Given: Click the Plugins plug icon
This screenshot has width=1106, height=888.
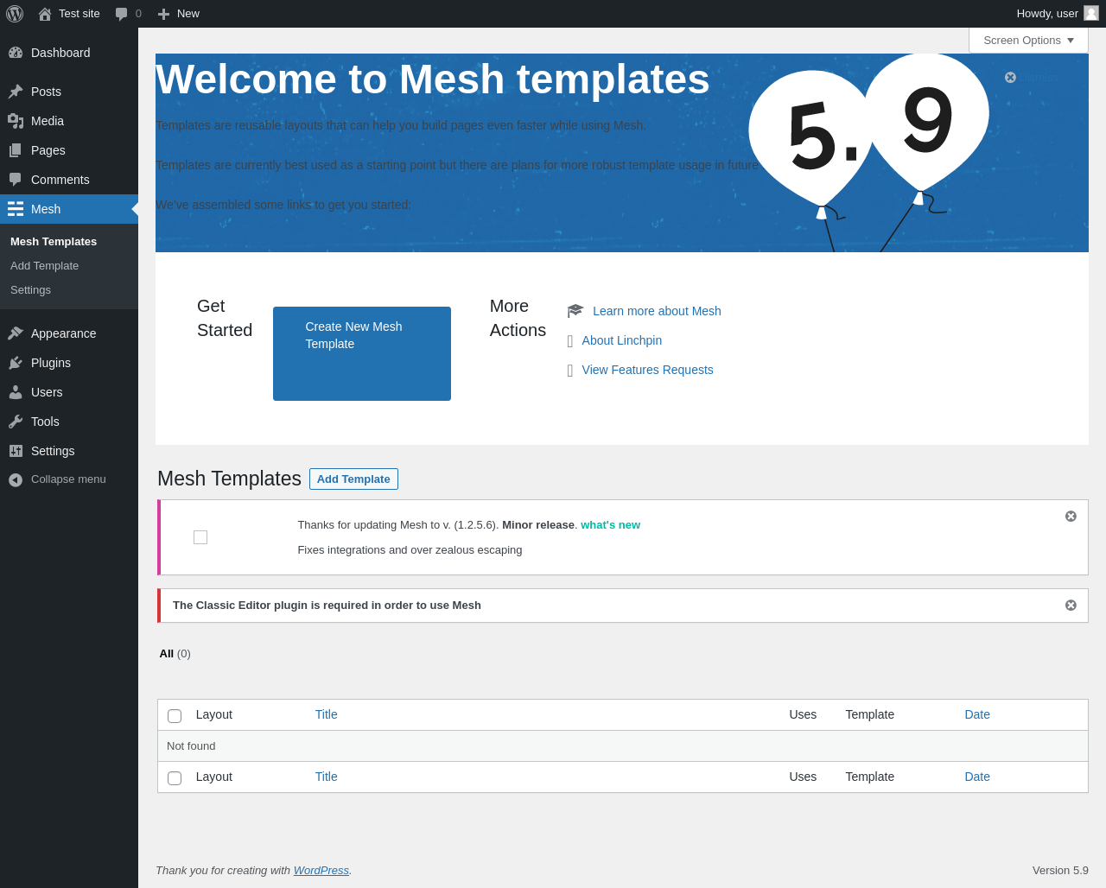Looking at the screenshot, I should (16, 363).
